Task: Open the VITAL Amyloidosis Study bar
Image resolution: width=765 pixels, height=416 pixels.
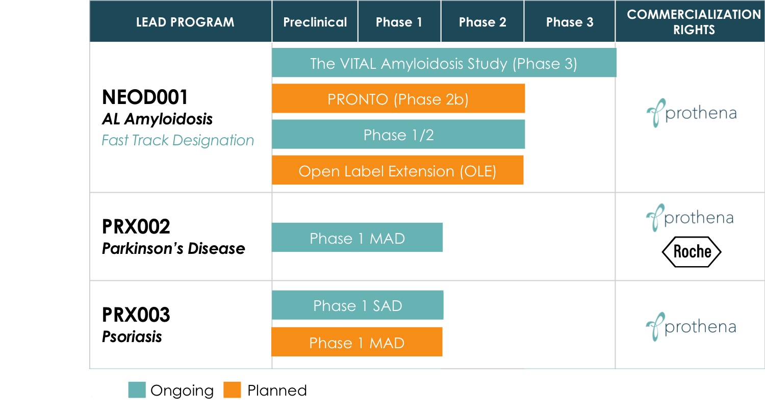Action: pos(444,63)
